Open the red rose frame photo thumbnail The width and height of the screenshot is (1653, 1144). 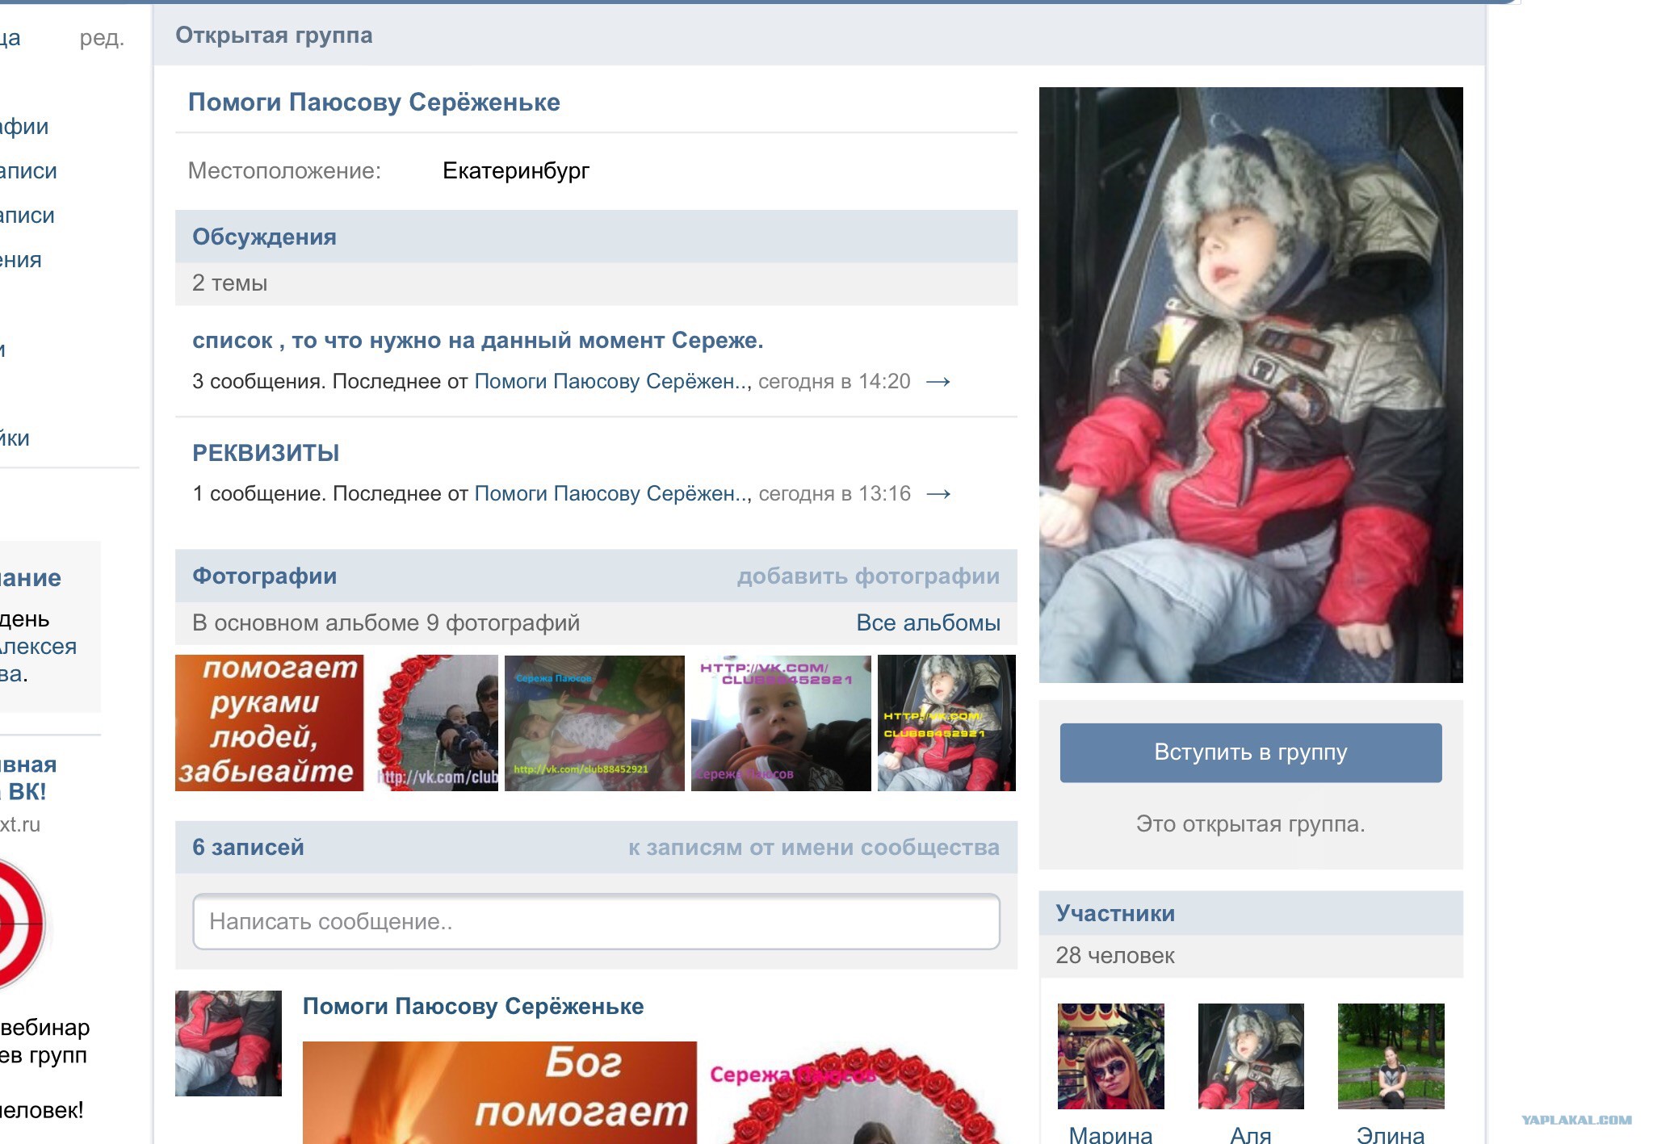point(437,723)
